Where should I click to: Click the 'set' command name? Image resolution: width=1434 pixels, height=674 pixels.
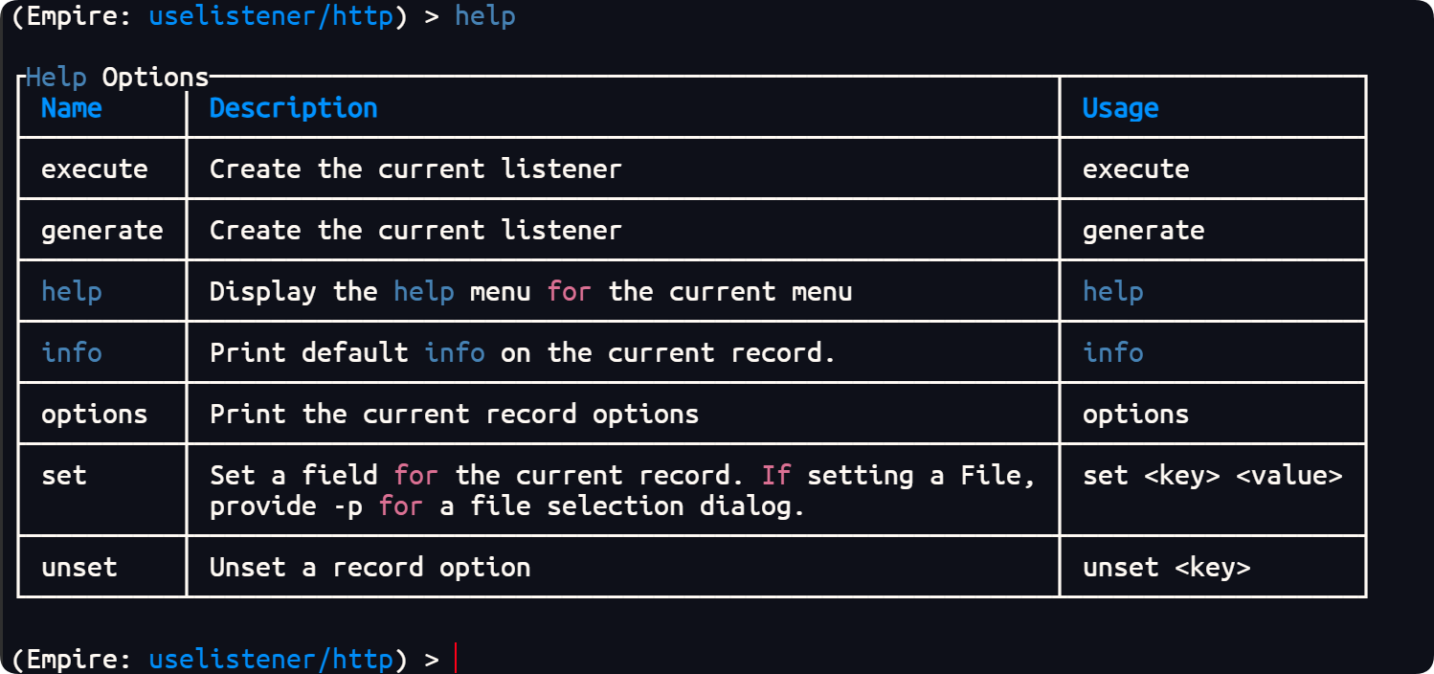click(64, 476)
